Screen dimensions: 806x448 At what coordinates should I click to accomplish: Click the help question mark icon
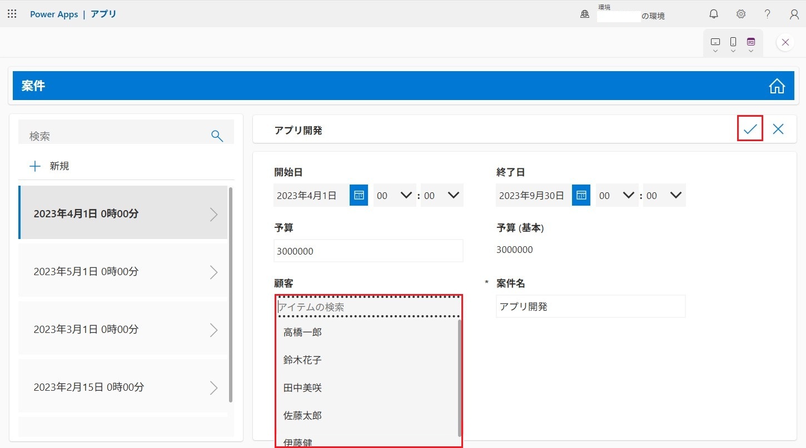tap(767, 14)
